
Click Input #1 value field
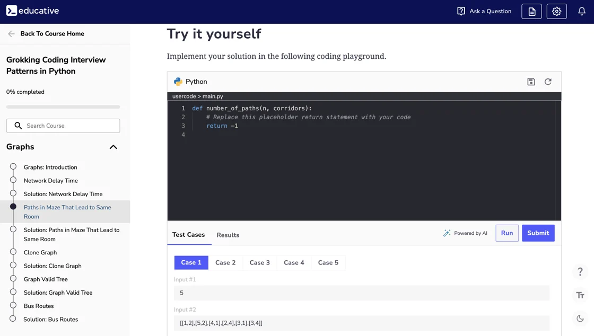point(361,293)
